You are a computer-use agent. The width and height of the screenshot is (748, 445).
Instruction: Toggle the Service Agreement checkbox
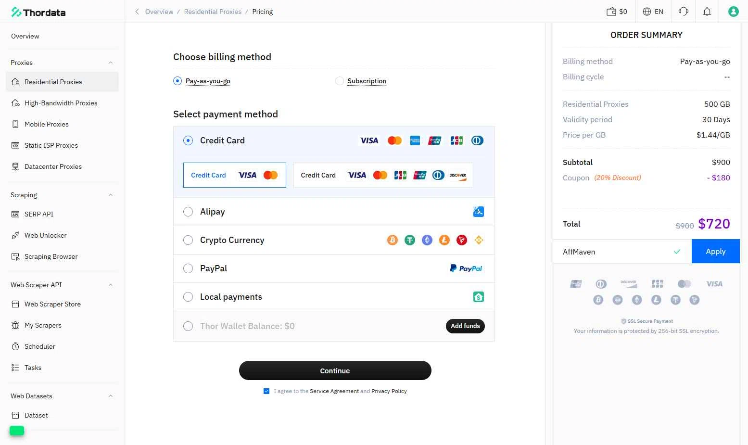(x=266, y=391)
